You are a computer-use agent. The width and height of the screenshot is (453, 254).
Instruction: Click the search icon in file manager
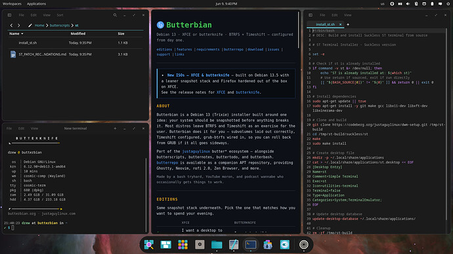point(115,15)
